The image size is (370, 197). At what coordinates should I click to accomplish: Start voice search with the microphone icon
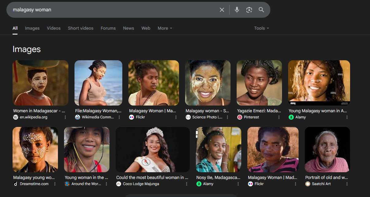237,10
